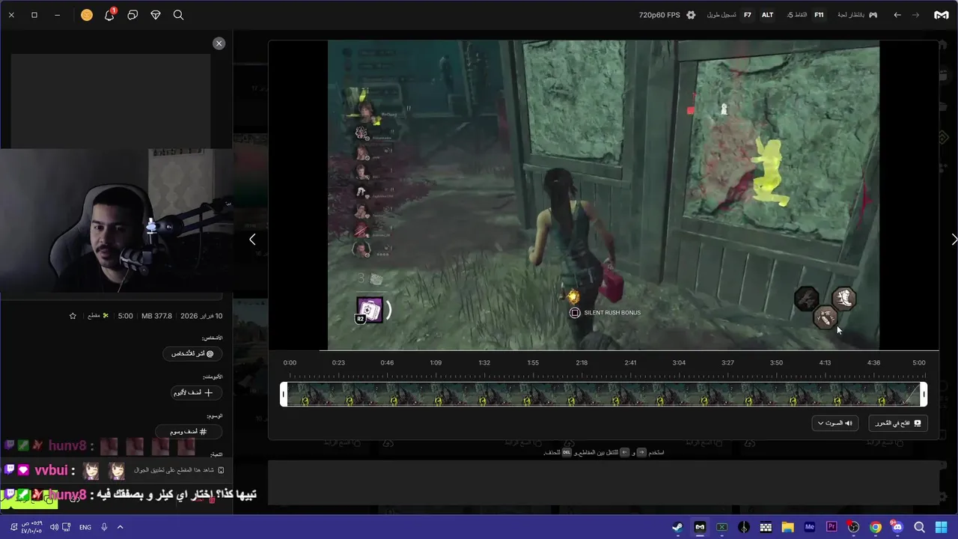Click the filmstrip middle to move playhead
The width and height of the screenshot is (958, 539).
(604, 395)
